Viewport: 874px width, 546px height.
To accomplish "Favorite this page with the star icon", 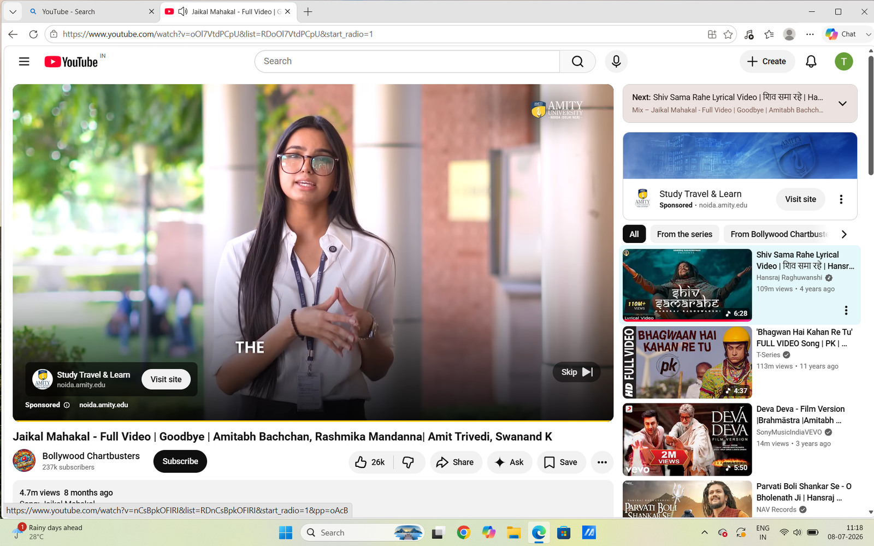I will [728, 34].
